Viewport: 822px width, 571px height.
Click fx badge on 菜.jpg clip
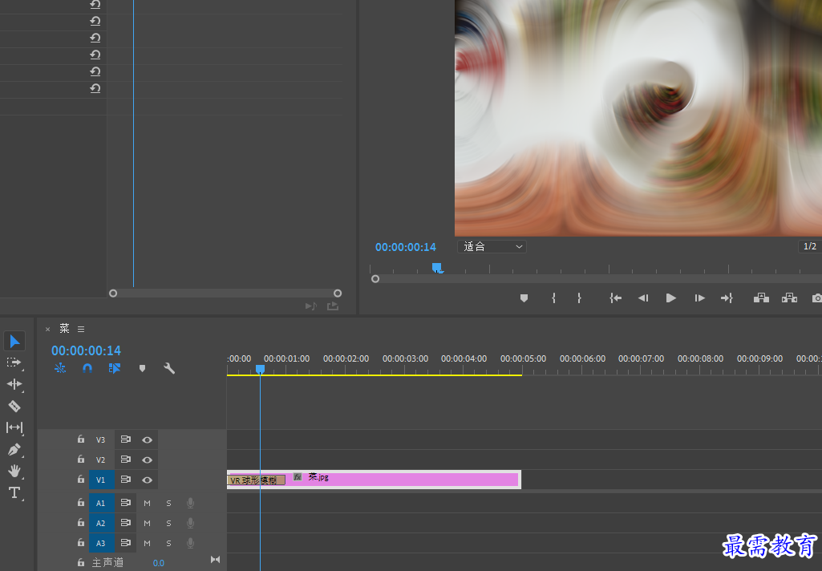tap(298, 477)
